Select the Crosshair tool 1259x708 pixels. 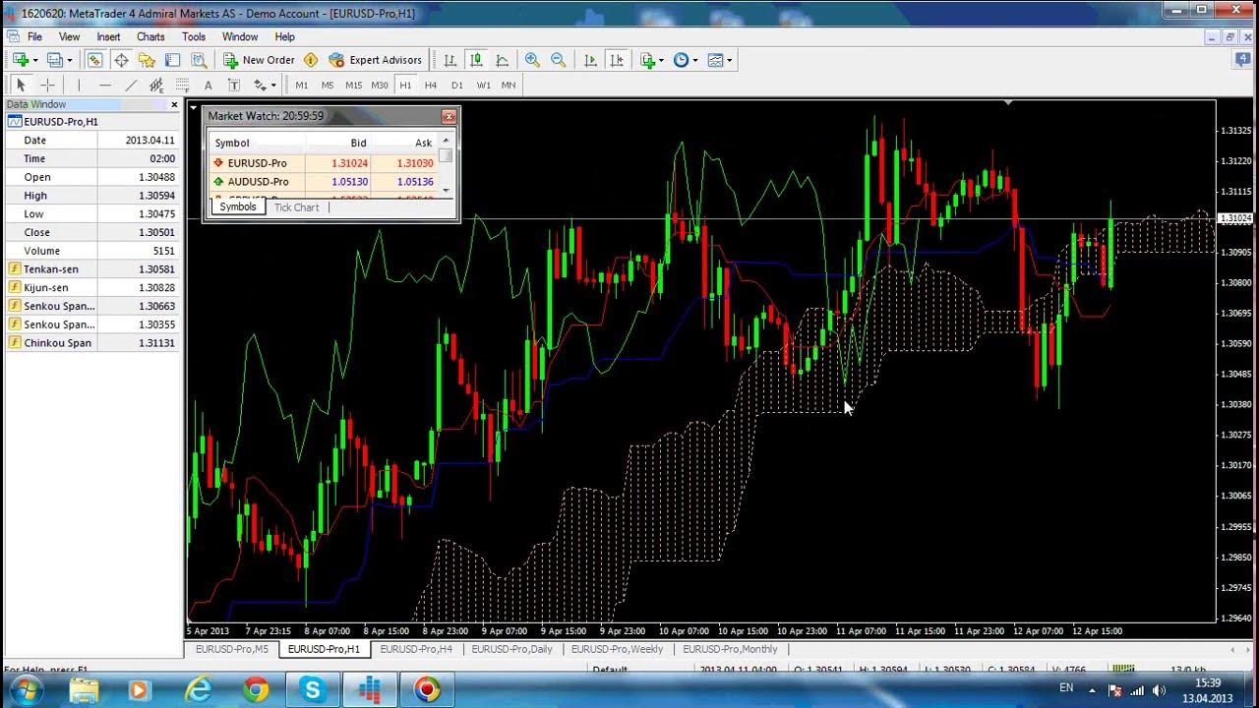coord(47,86)
